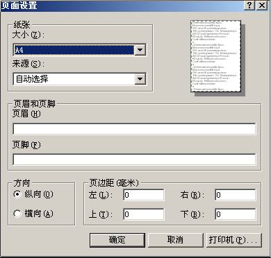The image size is (271, 258).
Task: Click the page preview thumbnail
Action: (215, 56)
